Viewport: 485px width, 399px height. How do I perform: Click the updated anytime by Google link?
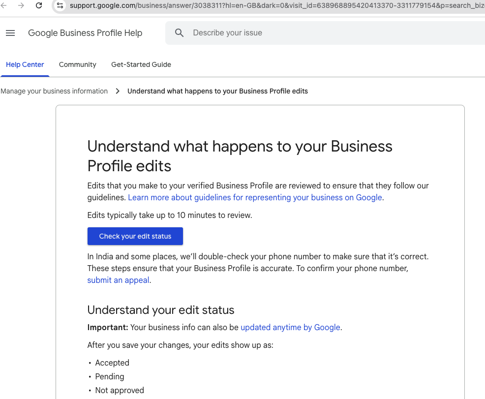[x=290, y=327]
